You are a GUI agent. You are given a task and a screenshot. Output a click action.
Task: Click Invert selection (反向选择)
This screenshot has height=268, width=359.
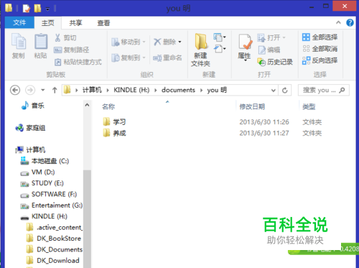click(x=320, y=60)
